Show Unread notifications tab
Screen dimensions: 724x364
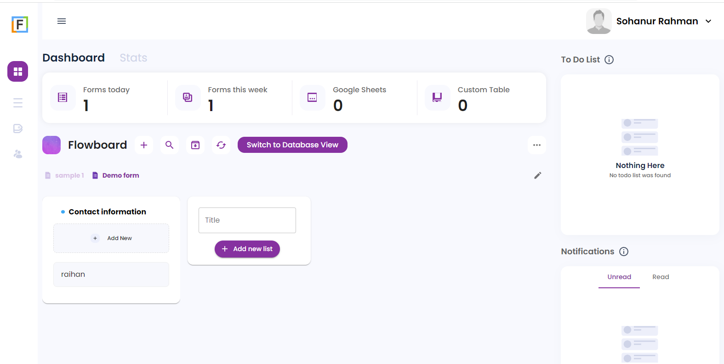(x=619, y=277)
